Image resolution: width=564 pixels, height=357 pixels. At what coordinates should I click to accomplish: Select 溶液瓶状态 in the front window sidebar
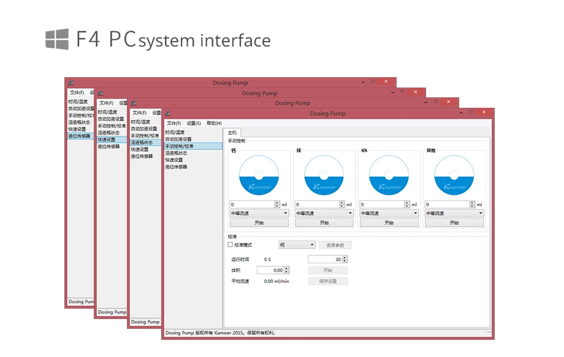pyautogui.click(x=177, y=153)
